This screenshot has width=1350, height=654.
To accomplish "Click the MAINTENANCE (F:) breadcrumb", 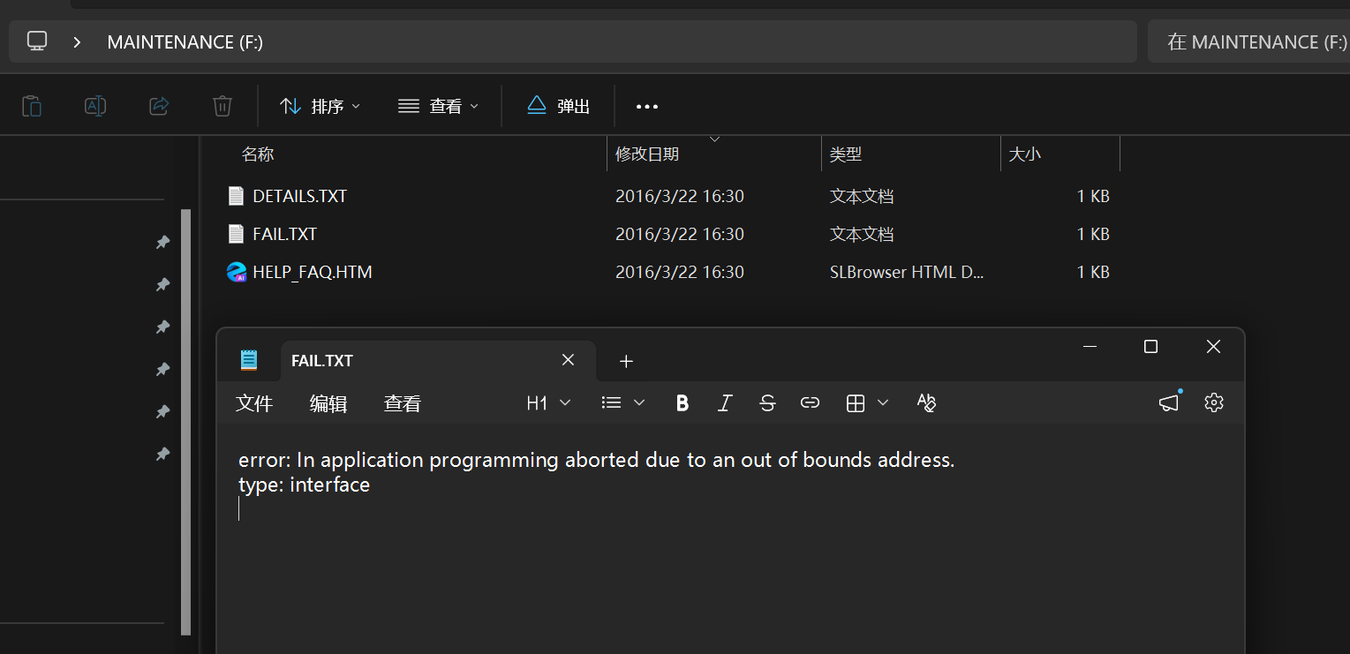I will point(185,41).
